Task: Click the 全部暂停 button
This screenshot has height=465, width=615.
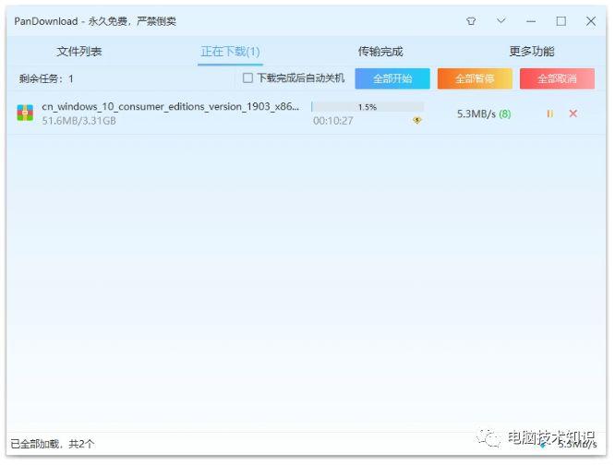Action: 475,78
